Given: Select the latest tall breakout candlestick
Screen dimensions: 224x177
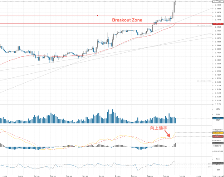Looking at the screenshot, I should (174, 7).
